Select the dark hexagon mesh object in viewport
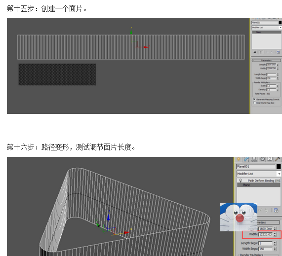This screenshot has height=256, width=282. (x=57, y=74)
